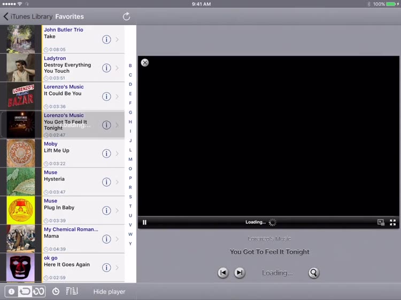Expand chevron on My Chemical Romance Mama row

click(117, 239)
